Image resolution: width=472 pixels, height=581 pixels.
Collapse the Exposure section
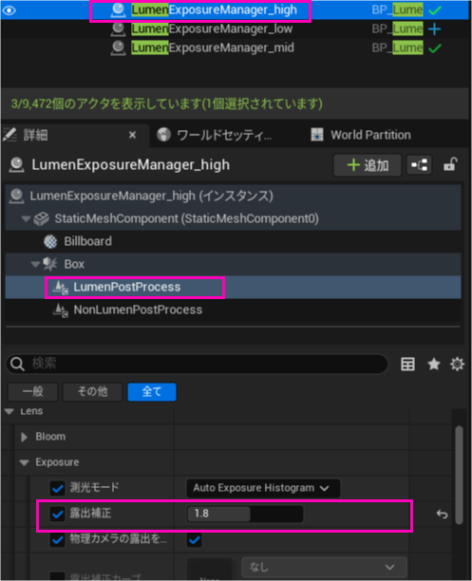[x=25, y=462]
